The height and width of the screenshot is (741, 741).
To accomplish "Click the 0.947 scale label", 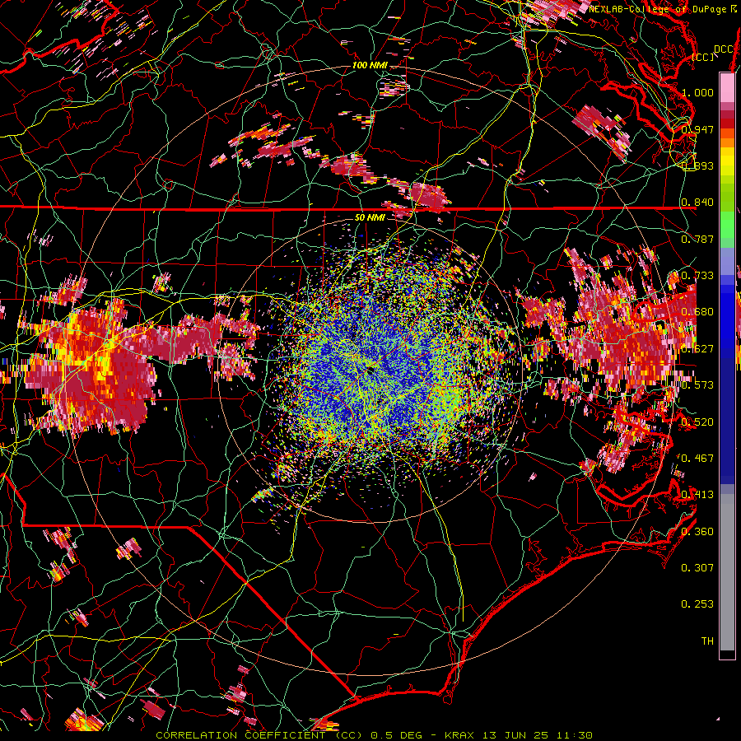I will tap(697, 129).
